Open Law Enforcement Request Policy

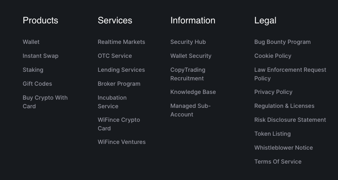click(290, 70)
